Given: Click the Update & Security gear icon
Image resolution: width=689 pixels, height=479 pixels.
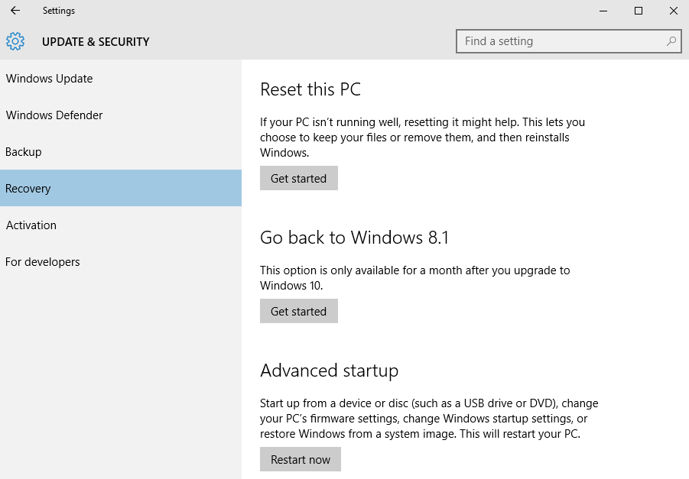Looking at the screenshot, I should (15, 41).
